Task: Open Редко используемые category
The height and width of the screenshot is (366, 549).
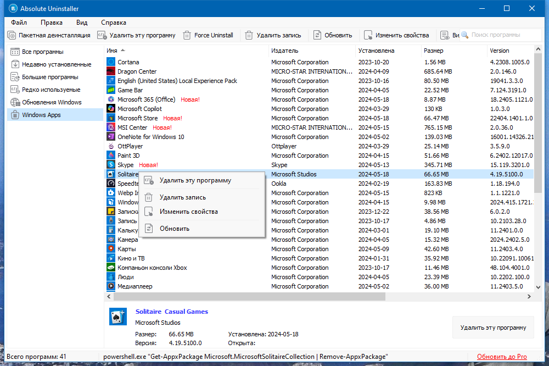Action: point(55,90)
